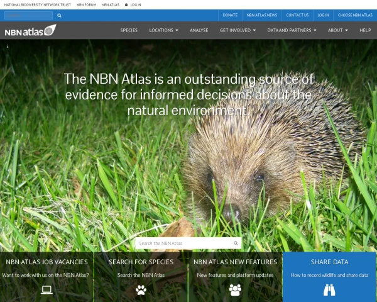Focus the Search the NBN Atlas field
The height and width of the screenshot is (302, 377).
pos(184,243)
